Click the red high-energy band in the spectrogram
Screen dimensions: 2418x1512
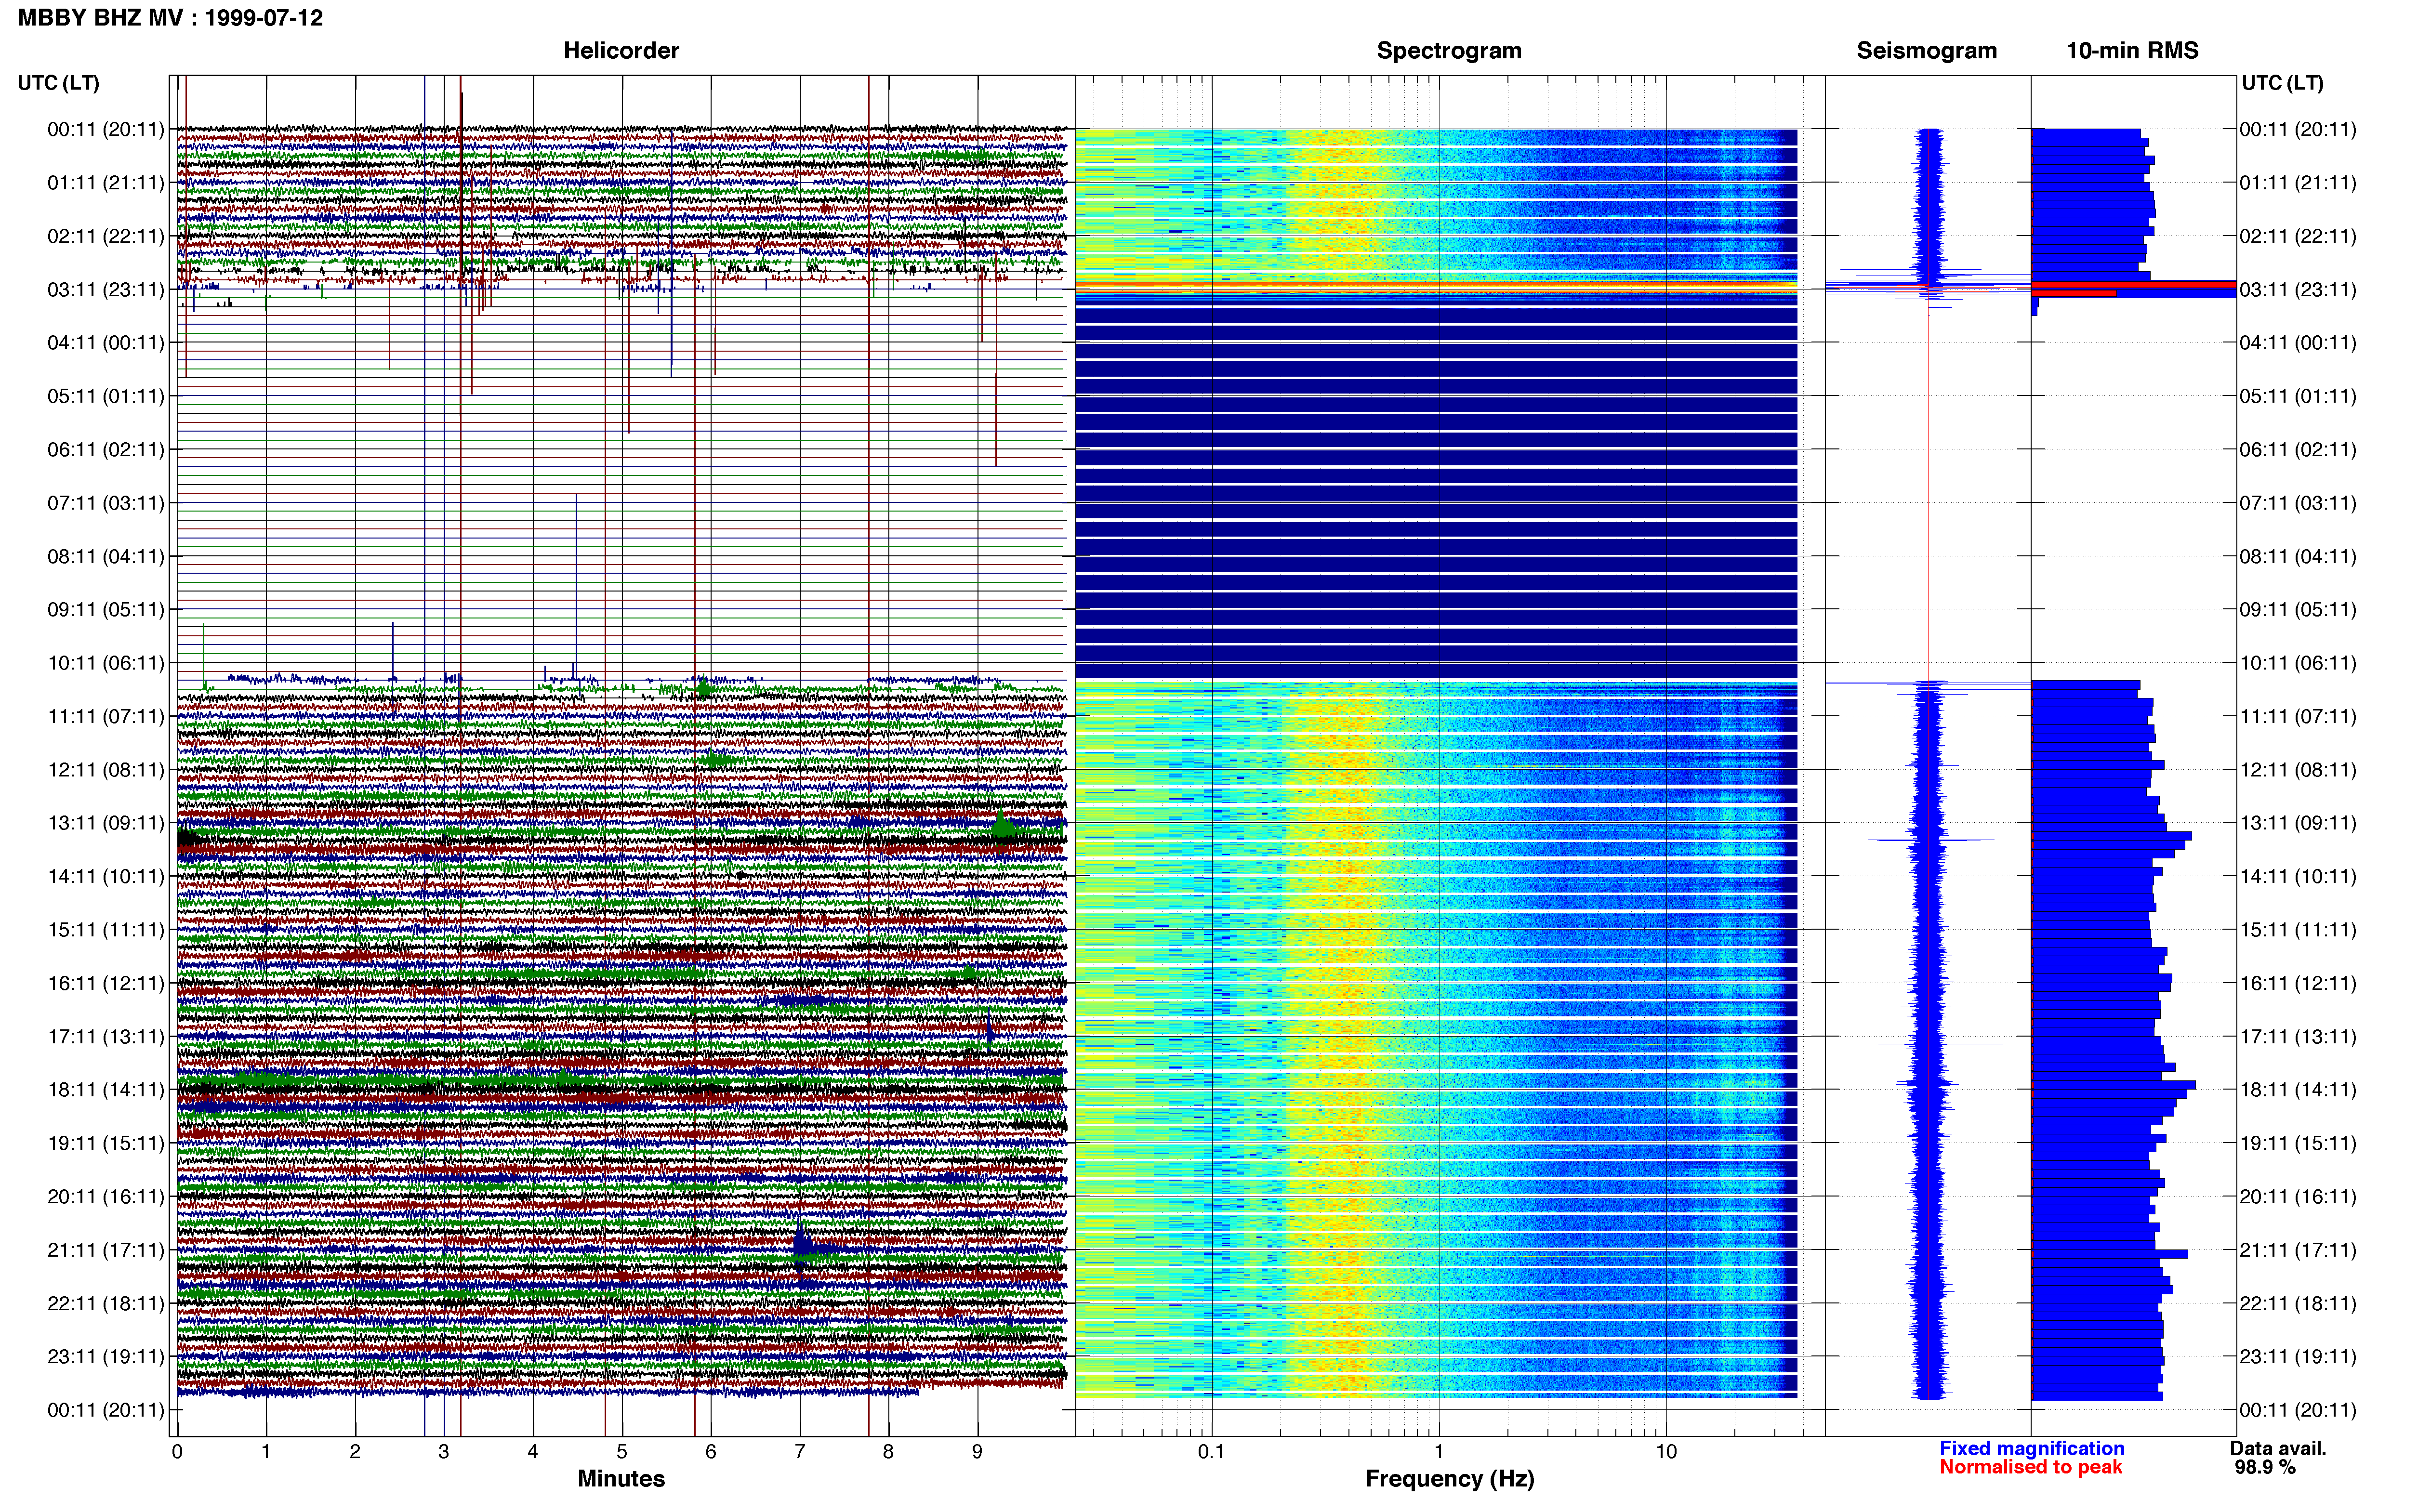[x=1436, y=287]
